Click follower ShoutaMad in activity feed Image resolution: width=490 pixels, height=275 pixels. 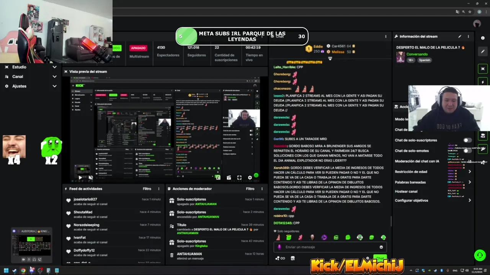83,212
